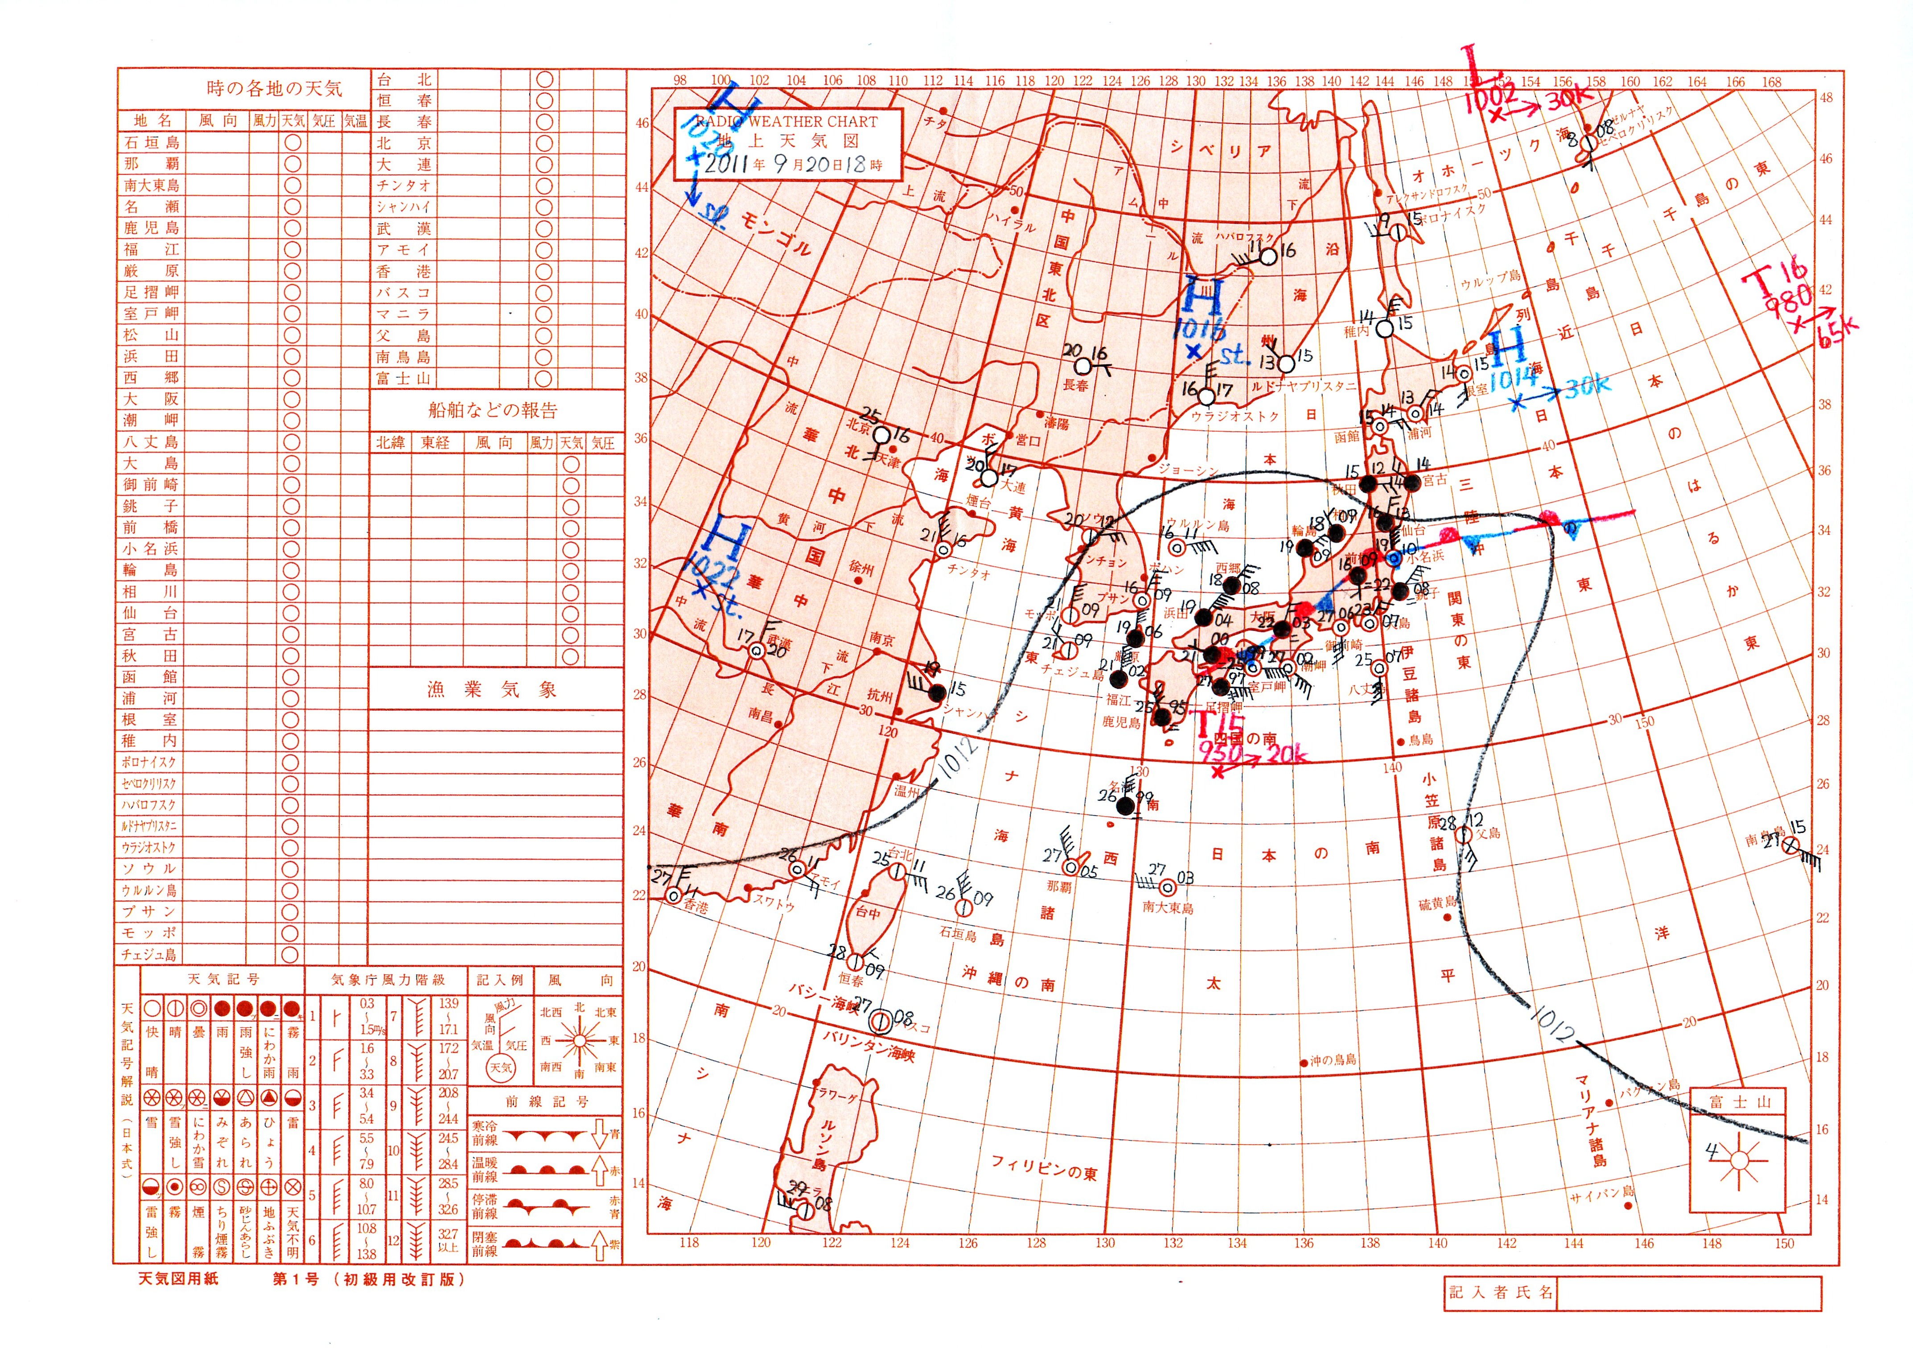The image size is (1913, 1348).
Task: Click the 'RADIO WEATHER CHART' title text
Action: pos(786,122)
